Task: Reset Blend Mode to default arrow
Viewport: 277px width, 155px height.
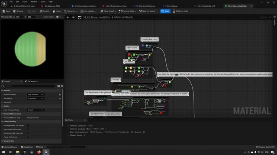Action: click(60, 99)
